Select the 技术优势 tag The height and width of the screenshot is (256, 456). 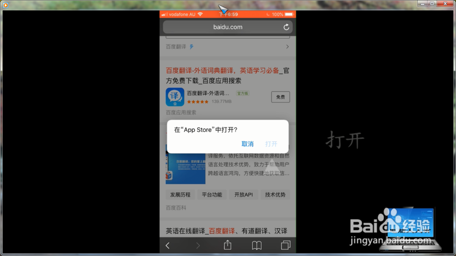(x=275, y=195)
